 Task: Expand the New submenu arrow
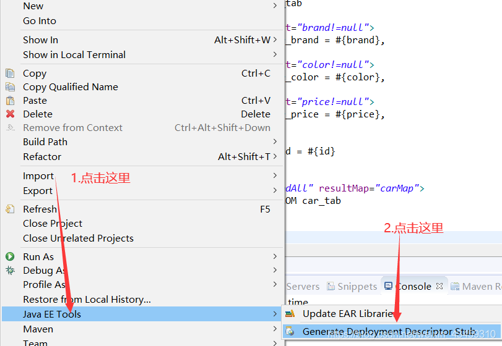point(275,6)
